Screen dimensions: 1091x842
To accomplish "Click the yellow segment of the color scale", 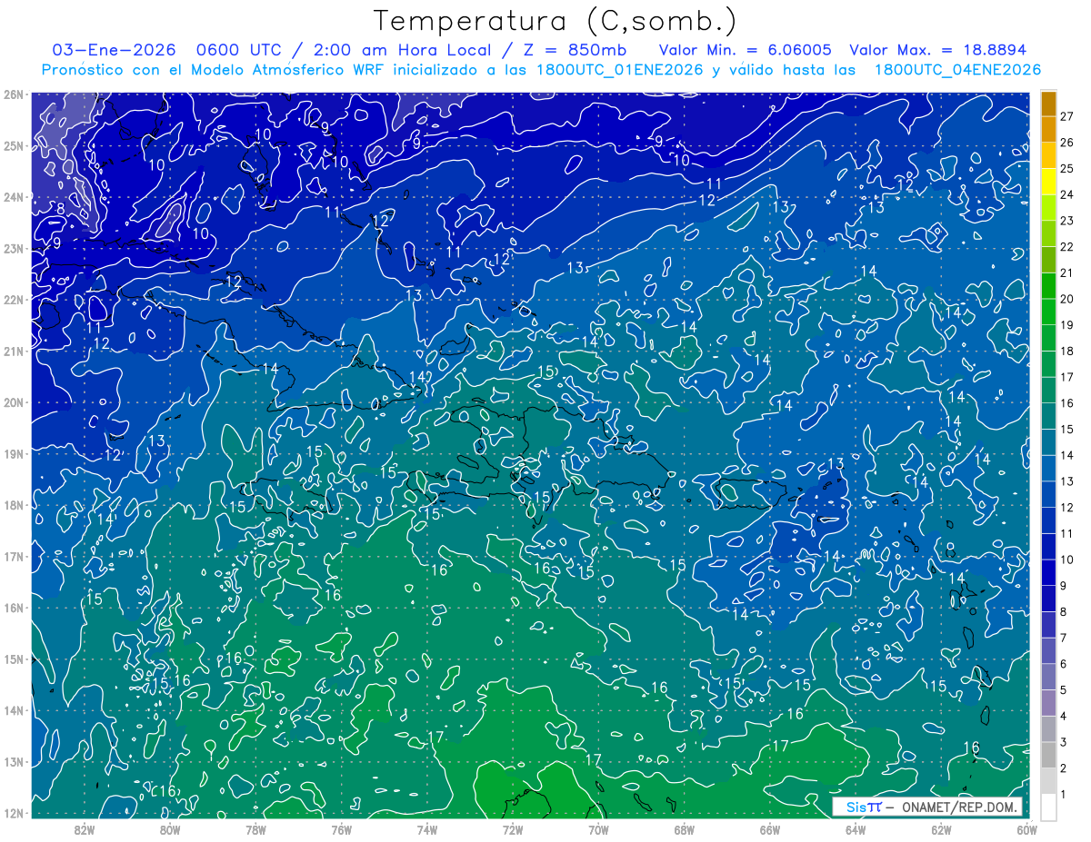I will pos(1048,181).
